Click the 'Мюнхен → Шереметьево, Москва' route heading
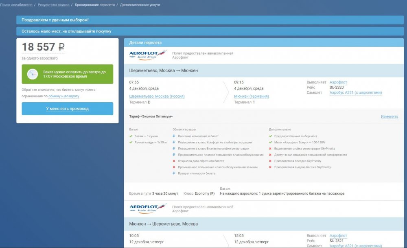 click(x=164, y=224)
